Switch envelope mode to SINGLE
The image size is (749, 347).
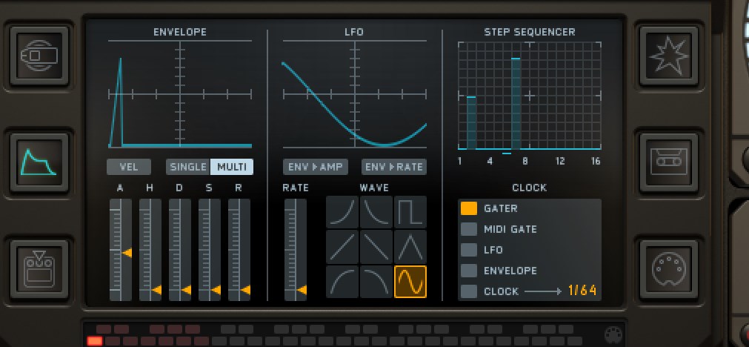pos(188,167)
